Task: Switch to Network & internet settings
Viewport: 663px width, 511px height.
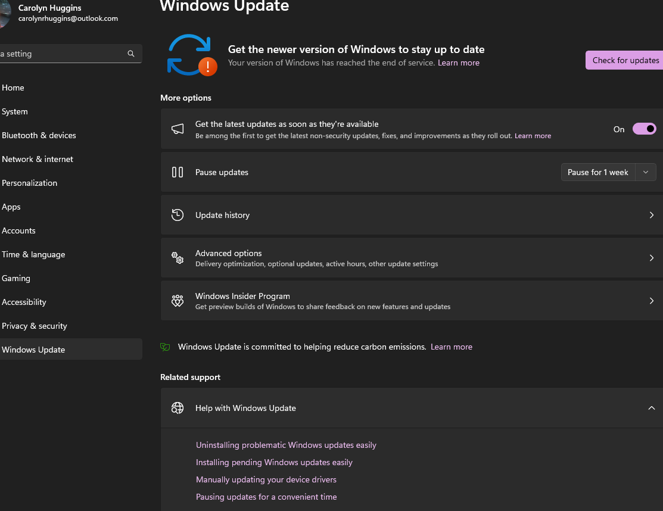Action: (x=38, y=159)
